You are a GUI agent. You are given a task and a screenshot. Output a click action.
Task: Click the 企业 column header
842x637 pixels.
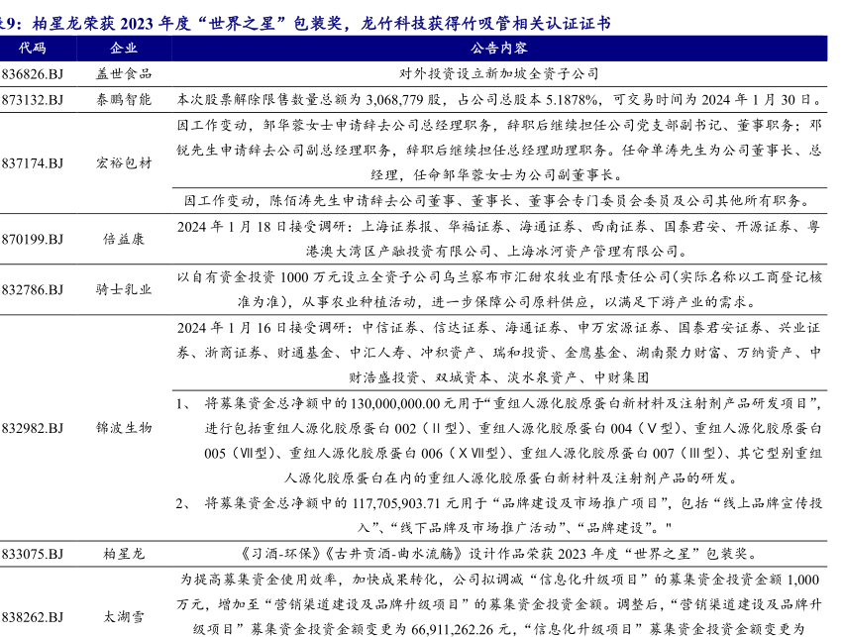(124, 49)
